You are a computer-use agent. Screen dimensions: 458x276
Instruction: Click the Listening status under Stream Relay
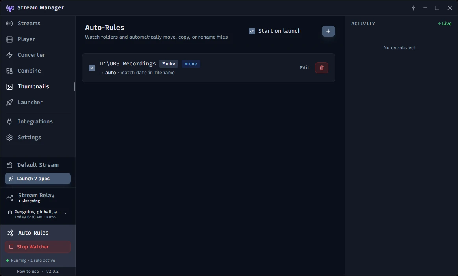[x=29, y=201]
